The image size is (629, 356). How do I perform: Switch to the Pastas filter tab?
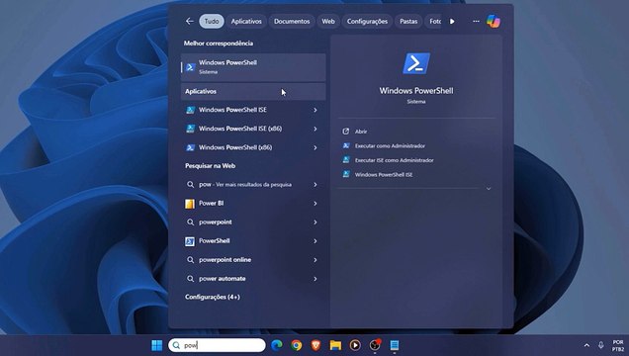coord(408,21)
